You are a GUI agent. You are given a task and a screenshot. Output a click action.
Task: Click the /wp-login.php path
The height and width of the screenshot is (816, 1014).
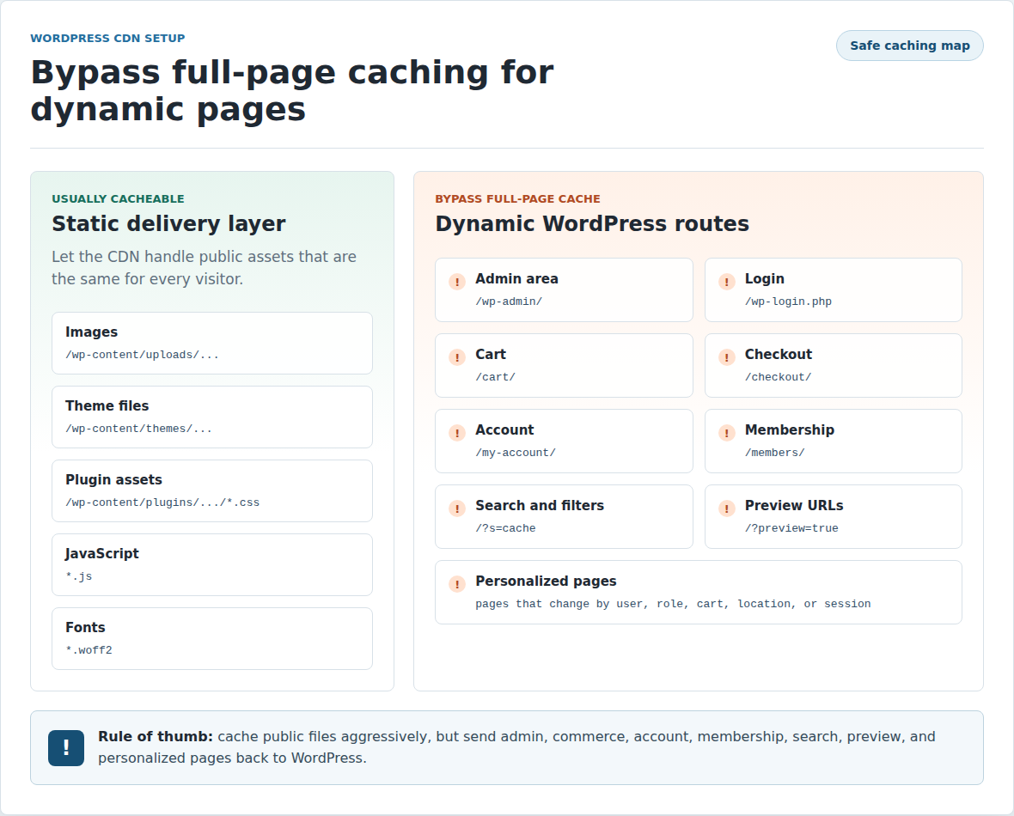pyautogui.click(x=788, y=302)
